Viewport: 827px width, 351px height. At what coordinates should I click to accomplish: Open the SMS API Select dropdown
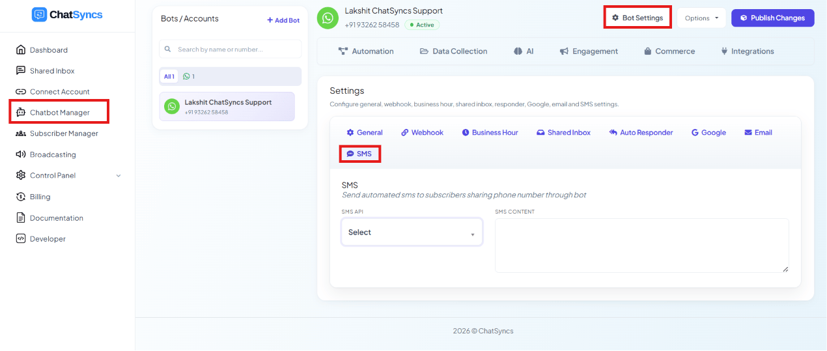412,232
